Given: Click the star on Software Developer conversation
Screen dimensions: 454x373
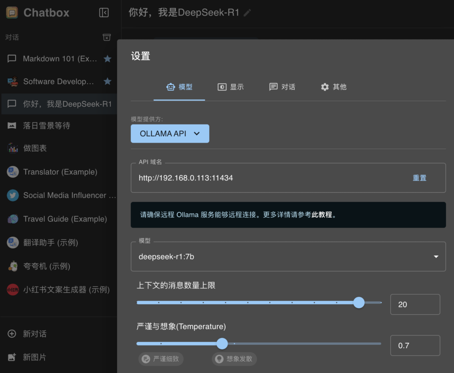Looking at the screenshot, I should [107, 82].
